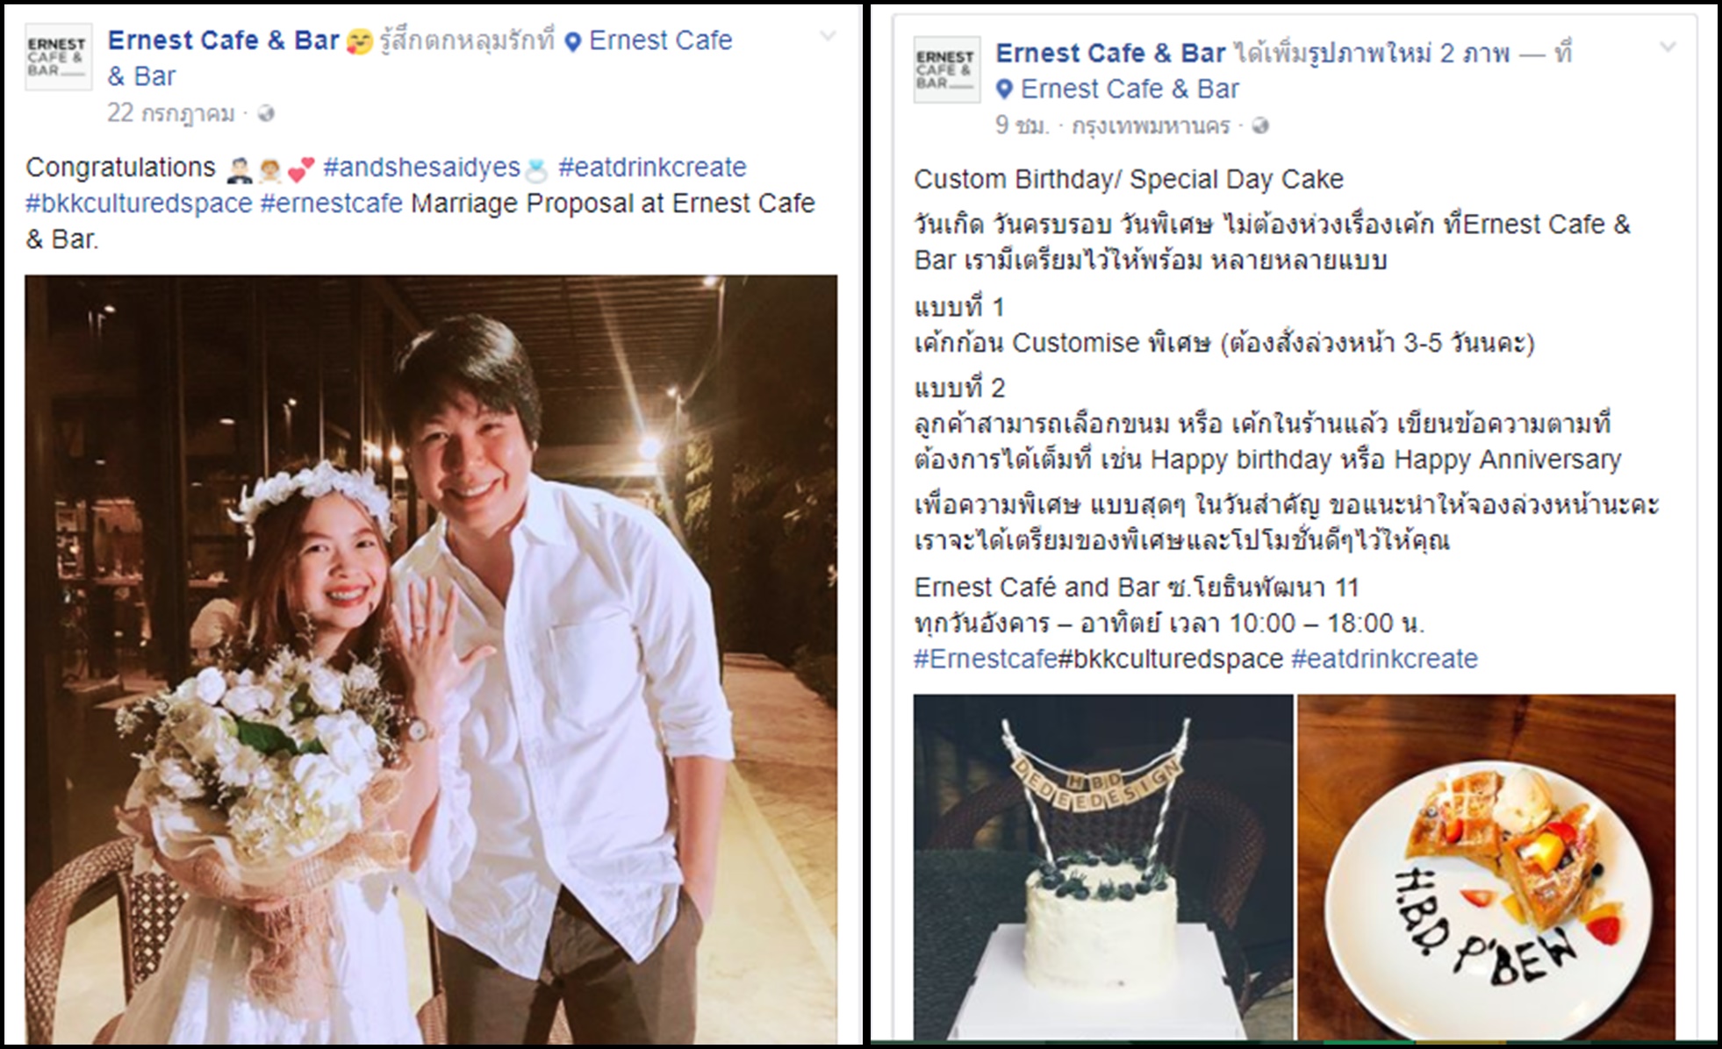Viewport: 1722px width, 1049px height.
Task: Click public globe icon beside กรุงเทพมหานคร
Action: pos(1260,126)
